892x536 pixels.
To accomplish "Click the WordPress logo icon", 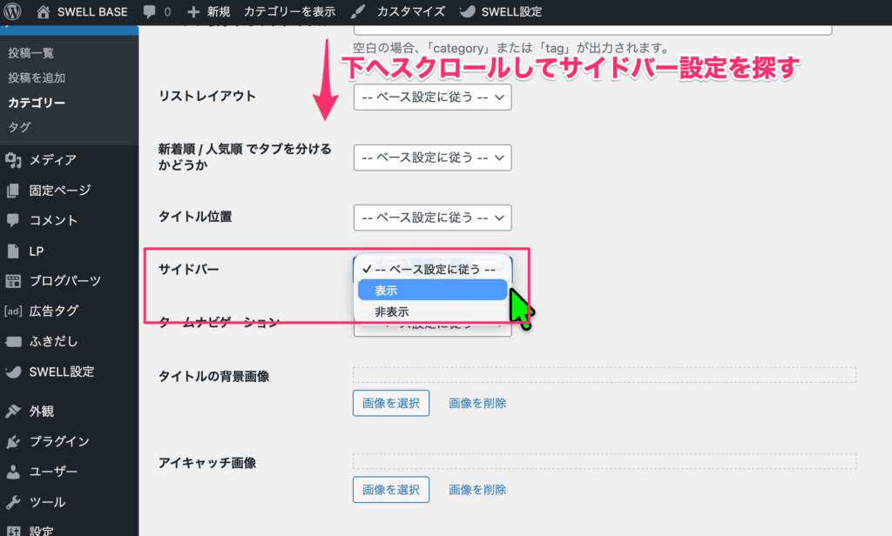I will pyautogui.click(x=11, y=11).
